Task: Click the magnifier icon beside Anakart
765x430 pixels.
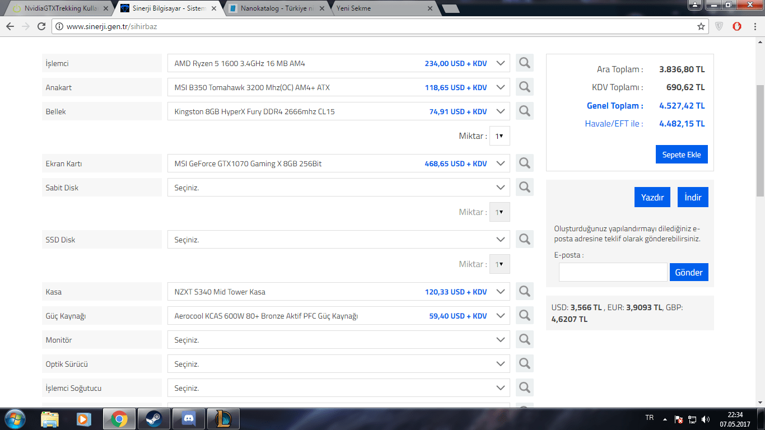Action: pos(525,87)
